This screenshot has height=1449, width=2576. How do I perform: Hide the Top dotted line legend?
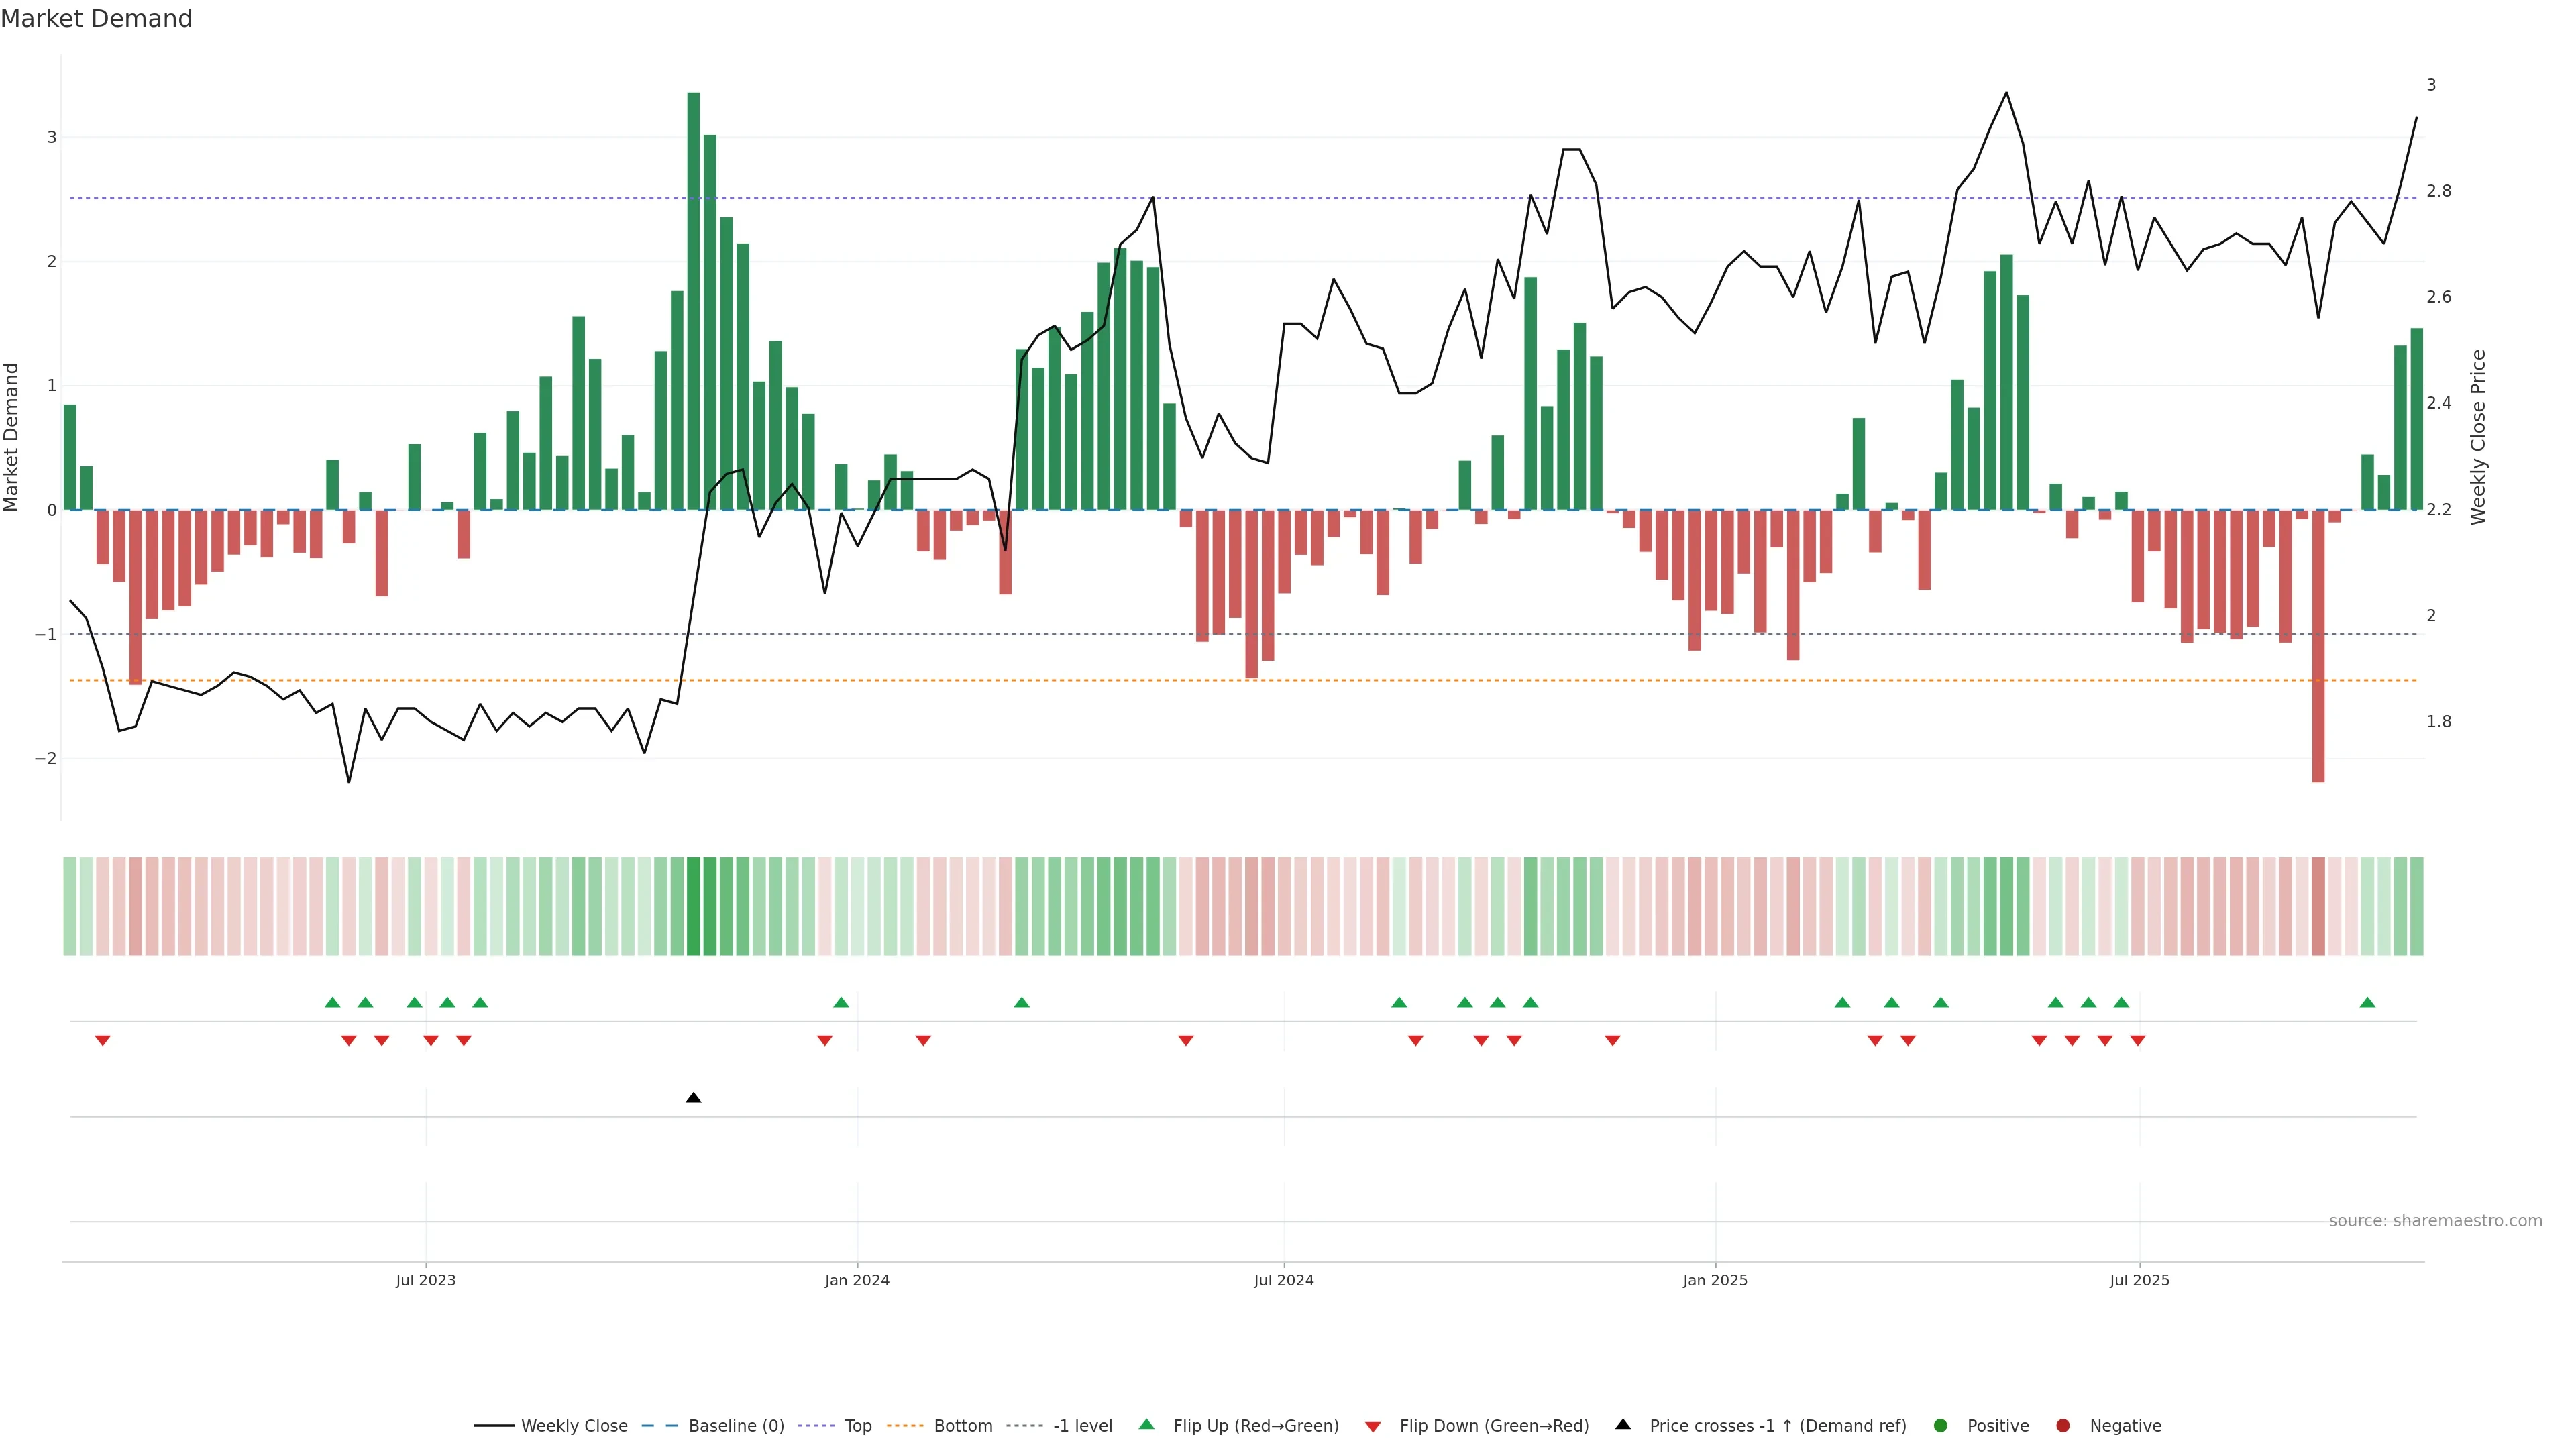[857, 1426]
